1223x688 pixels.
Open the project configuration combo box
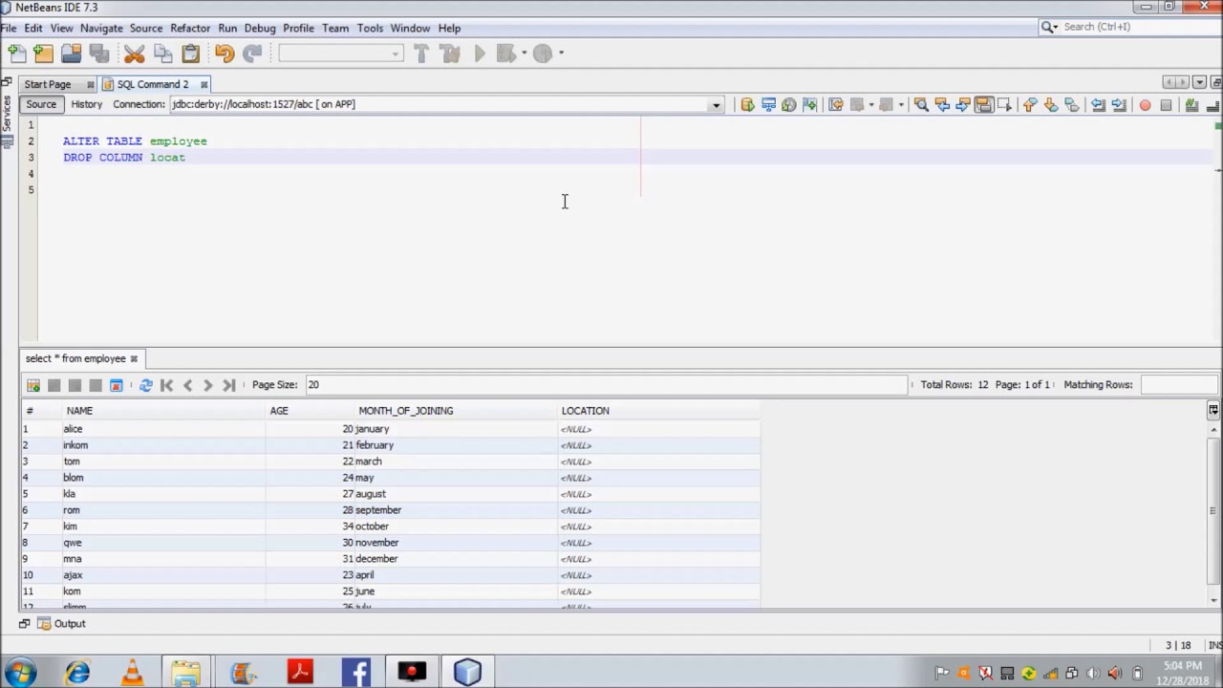point(341,54)
